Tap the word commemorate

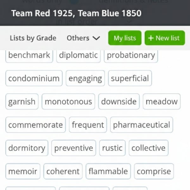(35, 125)
